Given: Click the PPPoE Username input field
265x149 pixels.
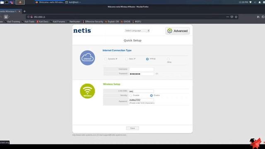Looking at the screenshot, I should 142,69.
